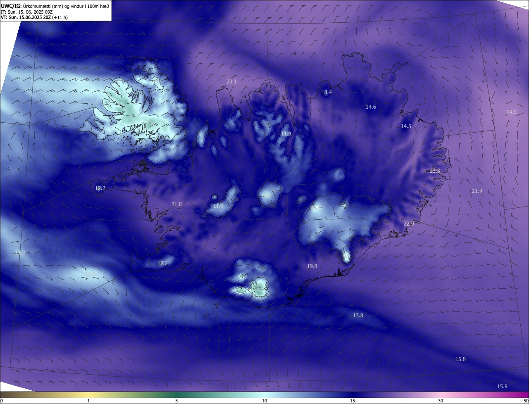The image size is (529, 404).
Task: Select the 13.8 value label
Action: point(358,316)
